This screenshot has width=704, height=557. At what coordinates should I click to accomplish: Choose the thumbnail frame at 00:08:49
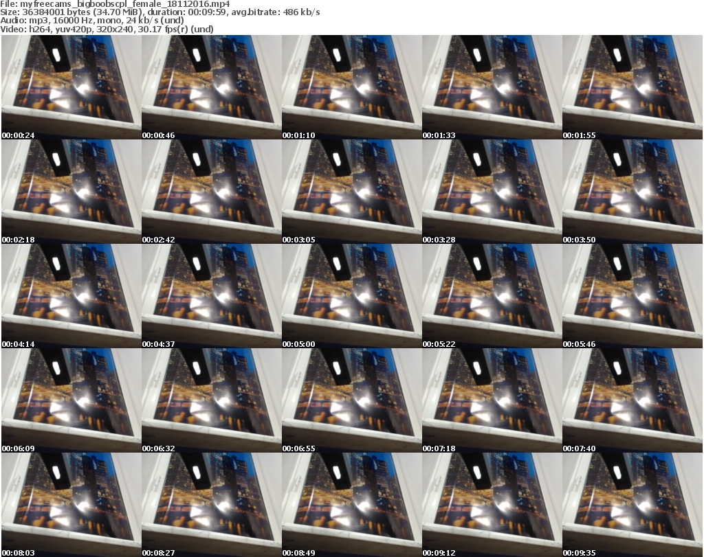tap(351, 505)
